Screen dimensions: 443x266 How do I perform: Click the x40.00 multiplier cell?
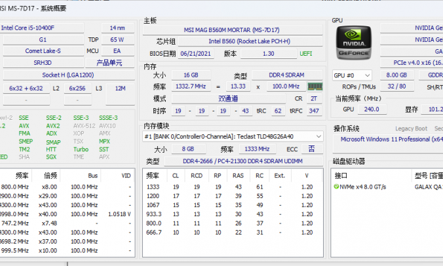coord(48,214)
